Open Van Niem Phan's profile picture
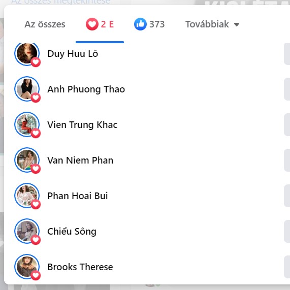 (x=27, y=160)
